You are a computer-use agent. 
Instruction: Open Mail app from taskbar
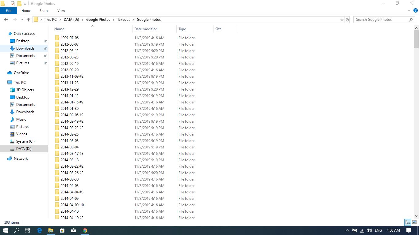coord(74,230)
